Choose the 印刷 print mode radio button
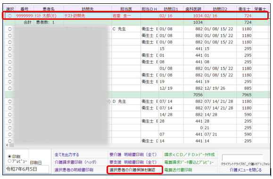The height and width of the screenshot is (179, 273). click(9, 156)
